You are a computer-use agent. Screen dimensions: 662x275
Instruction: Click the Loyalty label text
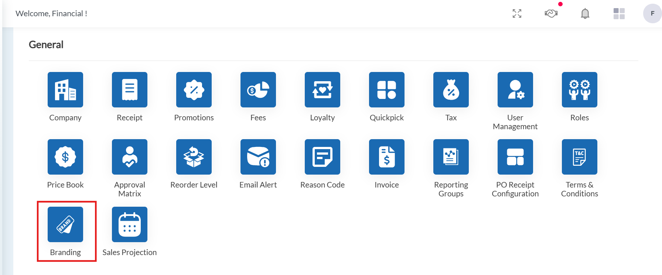pyautogui.click(x=323, y=118)
